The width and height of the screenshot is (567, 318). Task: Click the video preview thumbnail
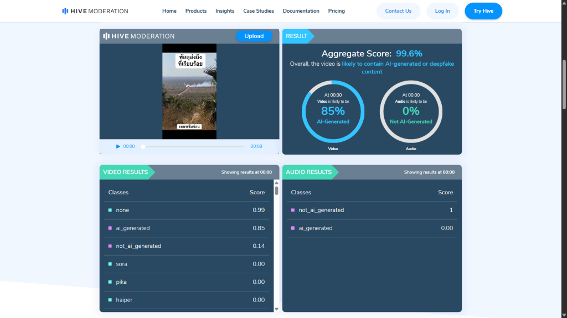(x=189, y=91)
